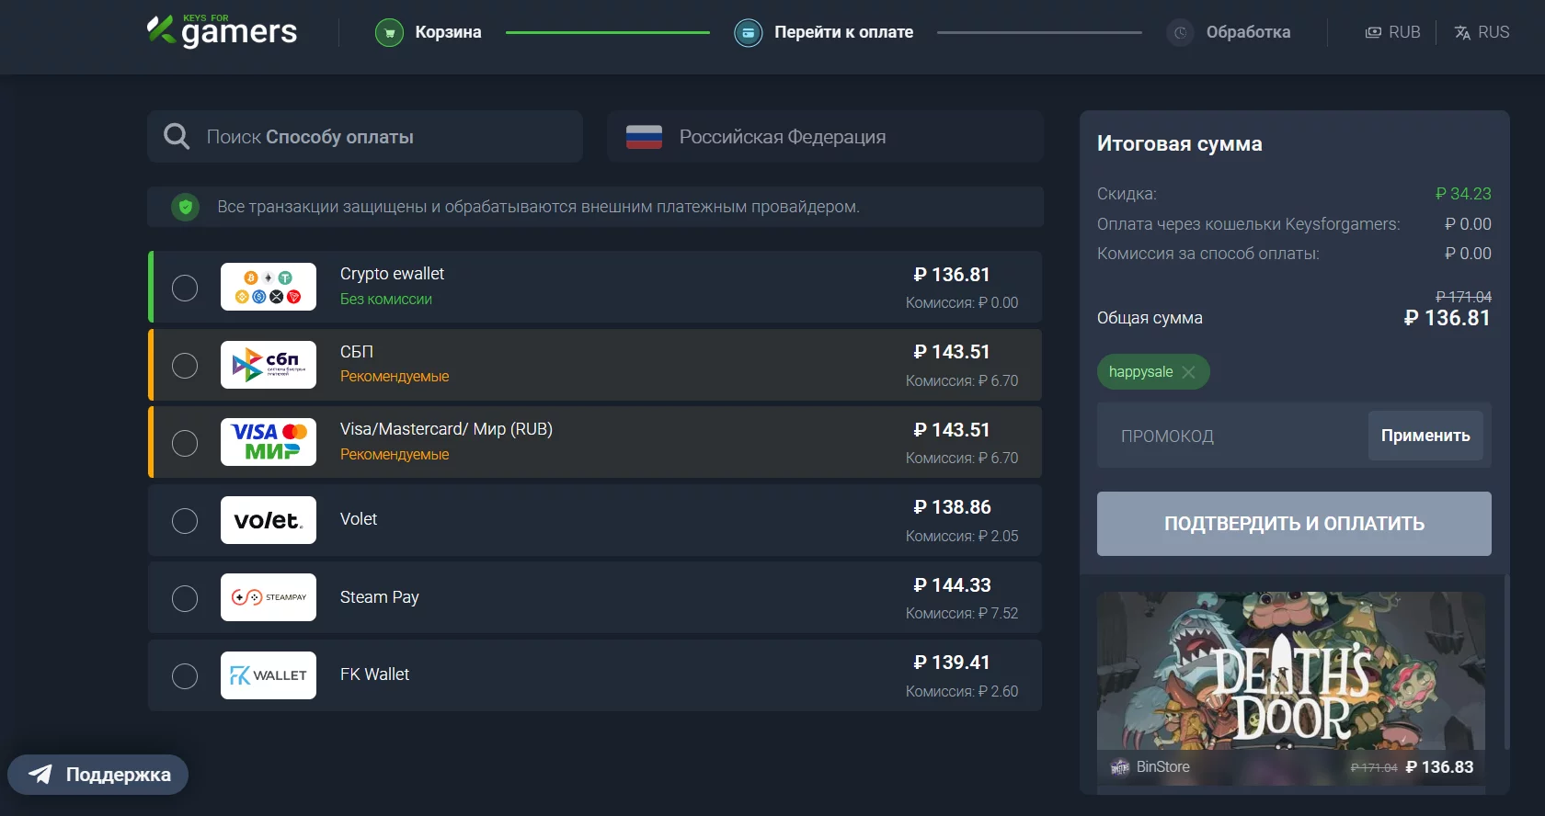Click the ₽ 138.86 Volet price
The image size is (1545, 816).
click(952, 507)
